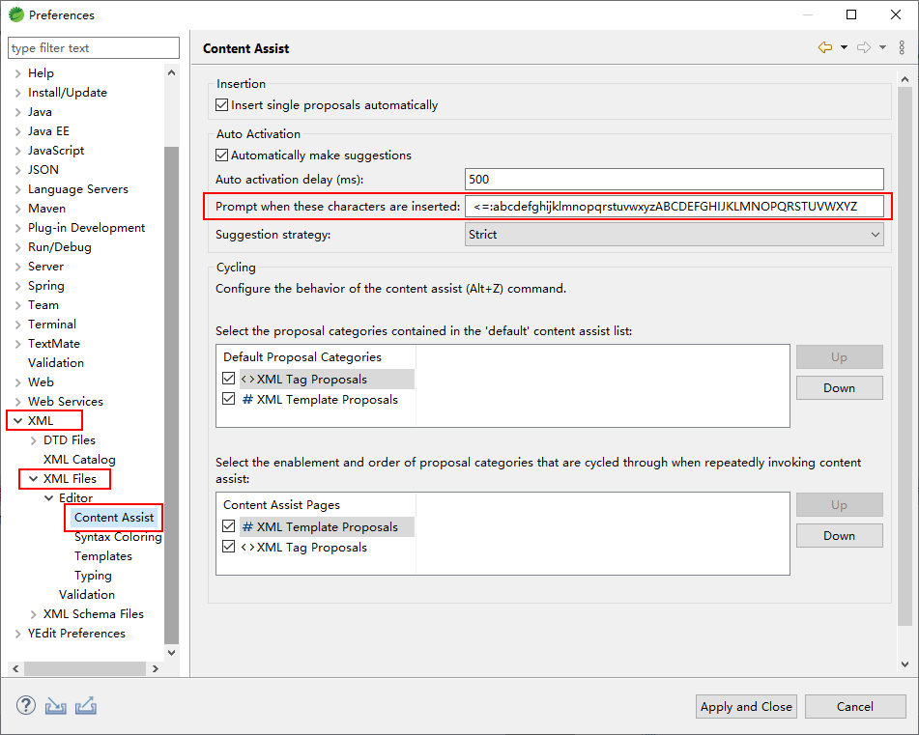Image resolution: width=919 pixels, height=735 pixels.
Task: Select Run/Debug in the tree
Action: pos(60,246)
